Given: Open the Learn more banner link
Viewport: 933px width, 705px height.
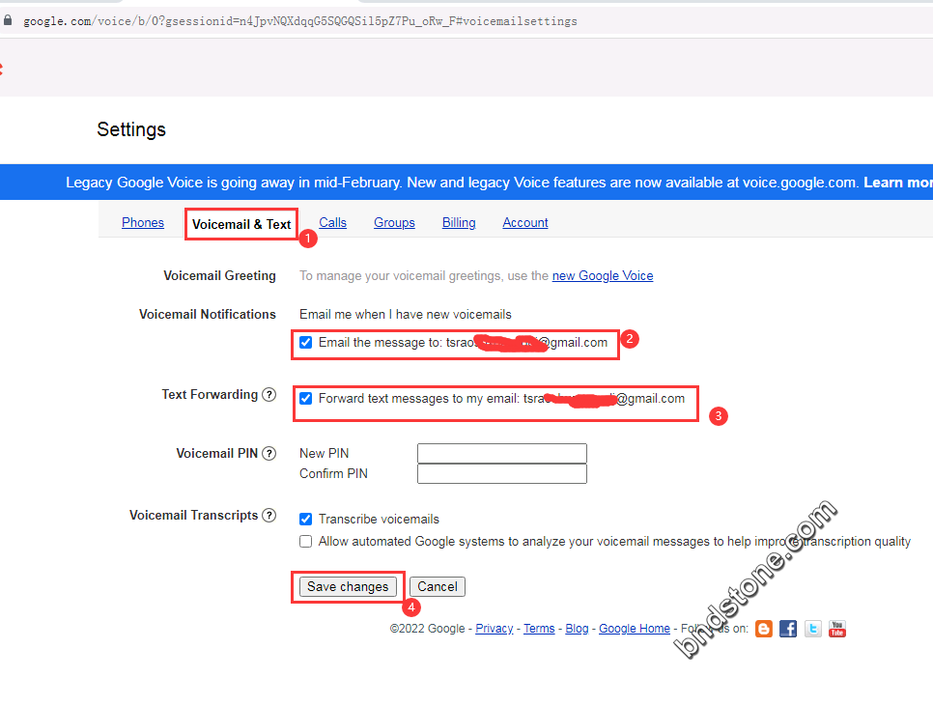Looking at the screenshot, I should (898, 183).
